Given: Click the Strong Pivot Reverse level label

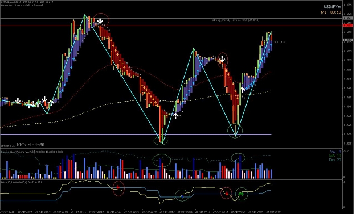Looking at the screenshot, I should coord(236,20).
